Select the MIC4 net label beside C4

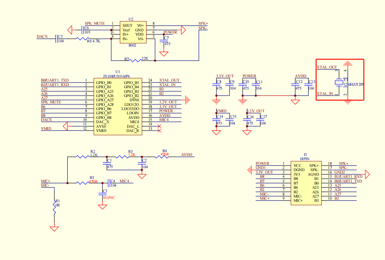click(124, 181)
